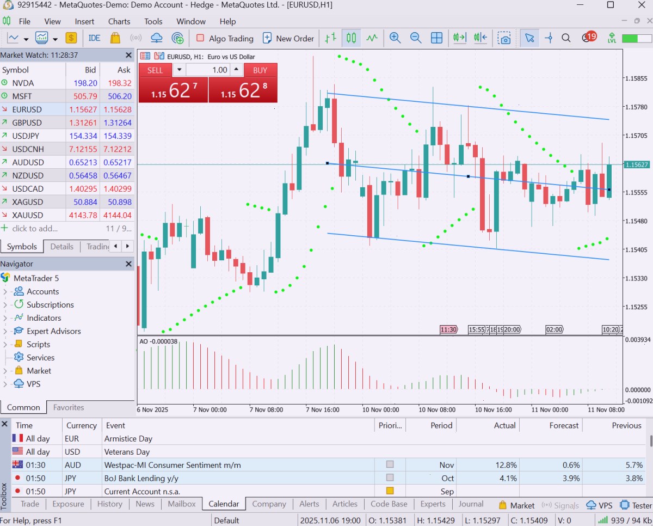Switch to the History tab in Toolbox
This screenshot has width=653, height=526.
[109, 504]
